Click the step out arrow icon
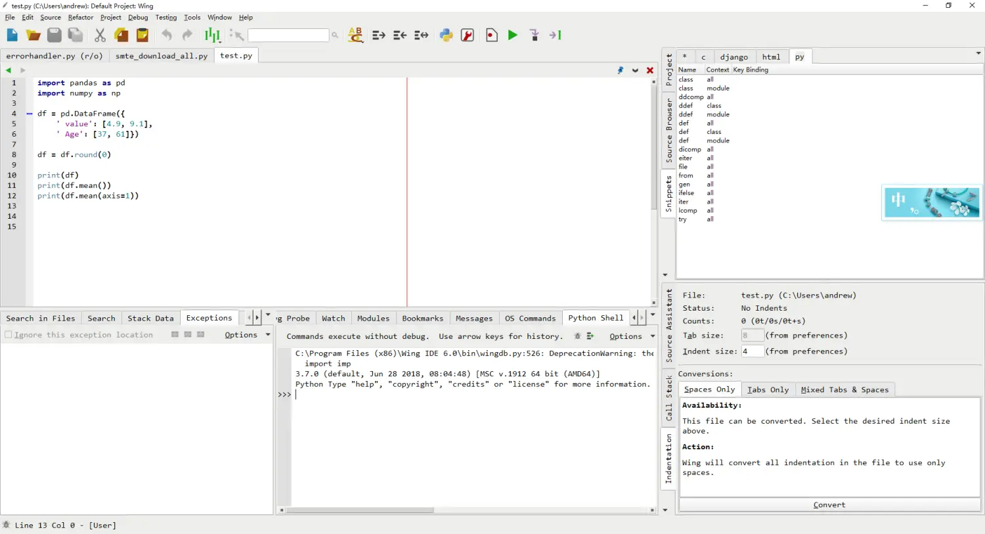Screen dimensions: 985x534 [556, 35]
